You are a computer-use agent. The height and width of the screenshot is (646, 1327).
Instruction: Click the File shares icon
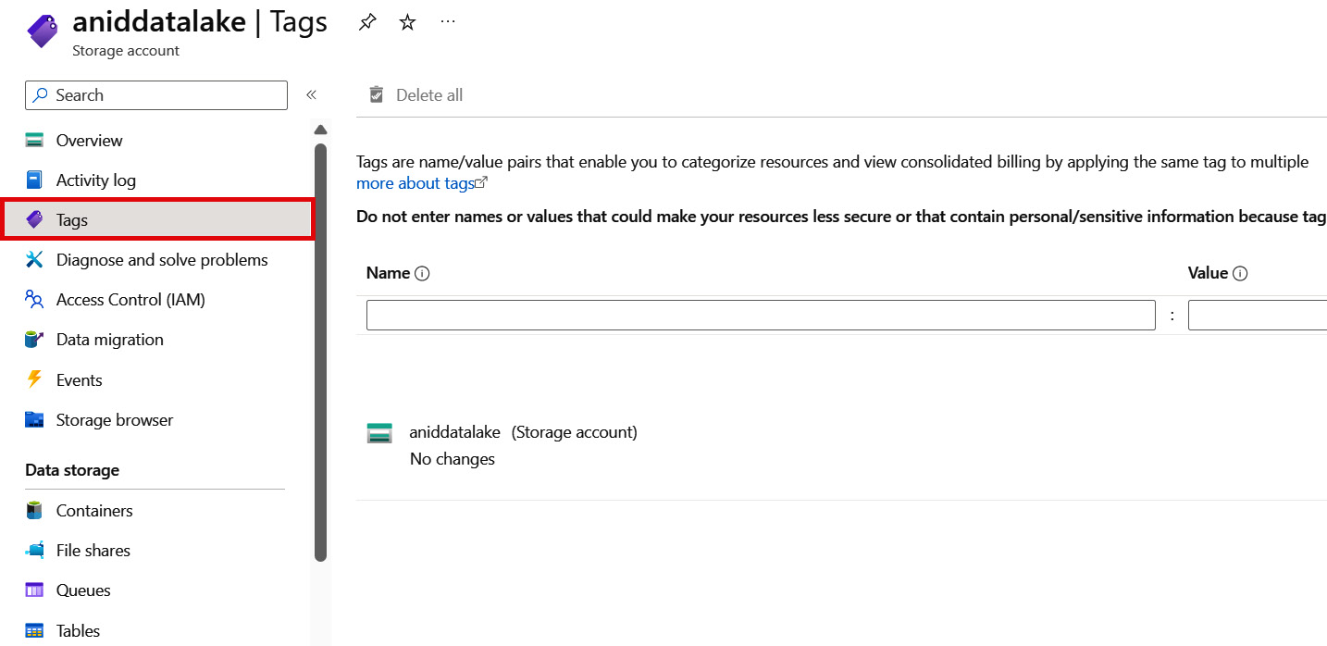point(35,551)
